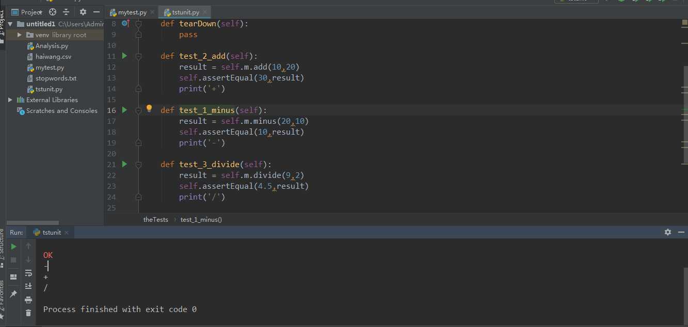This screenshot has width=688, height=327.
Task: Click line number 19 in gutter
Action: 111,143
